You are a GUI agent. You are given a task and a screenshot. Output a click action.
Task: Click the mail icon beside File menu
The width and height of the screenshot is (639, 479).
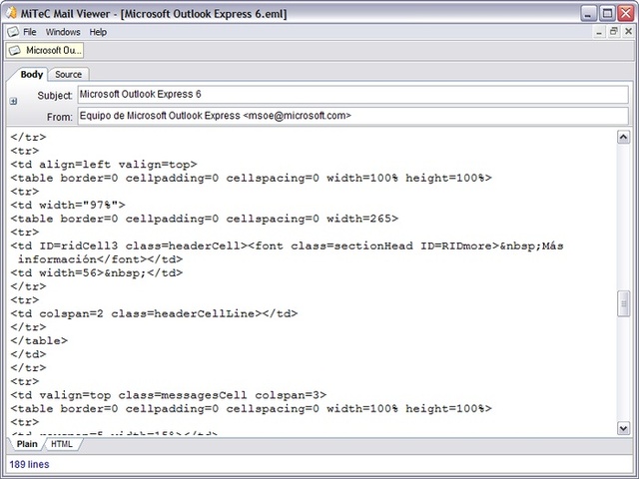pyautogui.click(x=13, y=32)
